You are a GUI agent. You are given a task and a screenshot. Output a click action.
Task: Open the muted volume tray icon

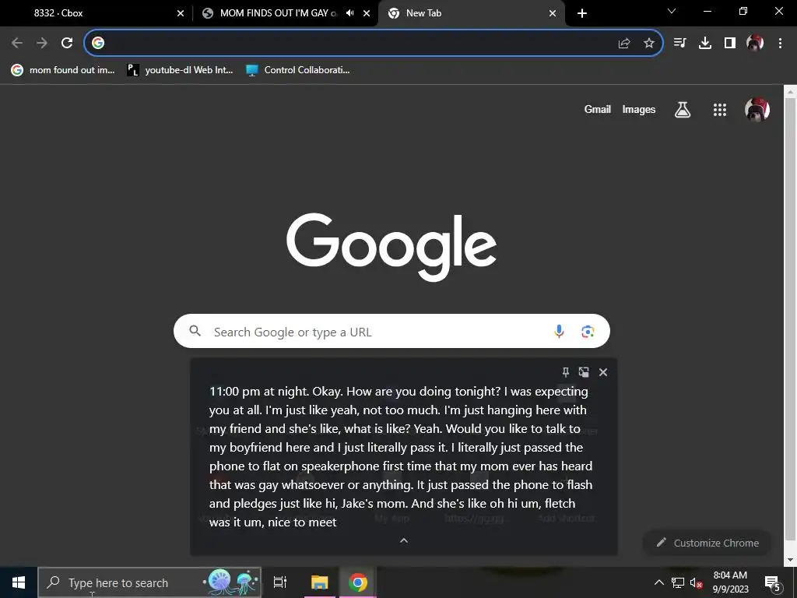pos(696,583)
